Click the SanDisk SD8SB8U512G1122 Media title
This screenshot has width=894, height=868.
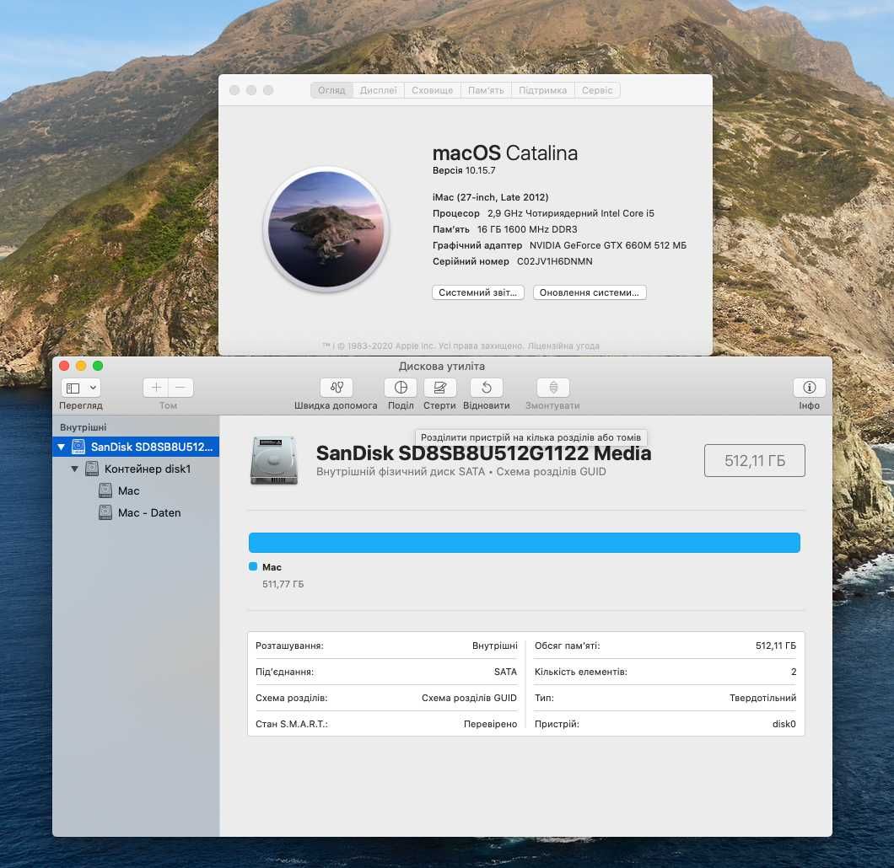click(x=483, y=453)
